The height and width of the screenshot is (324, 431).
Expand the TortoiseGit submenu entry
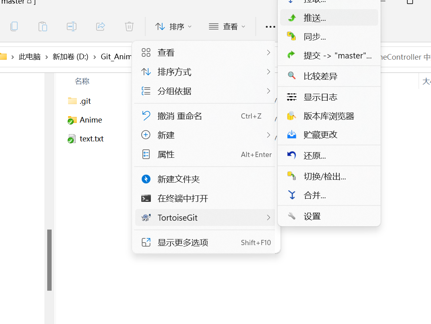205,218
